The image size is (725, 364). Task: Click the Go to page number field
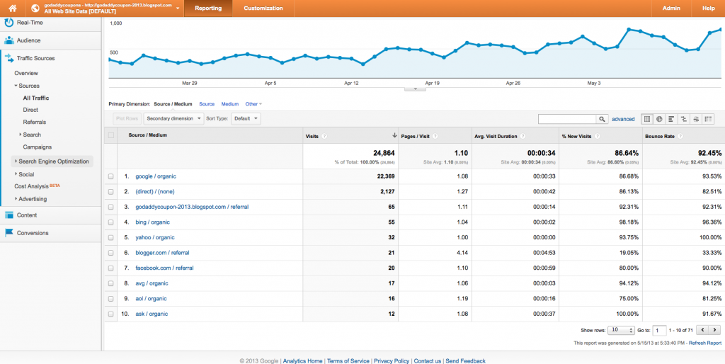[x=660, y=330]
